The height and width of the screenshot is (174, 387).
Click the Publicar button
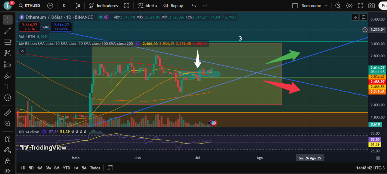[382, 6]
